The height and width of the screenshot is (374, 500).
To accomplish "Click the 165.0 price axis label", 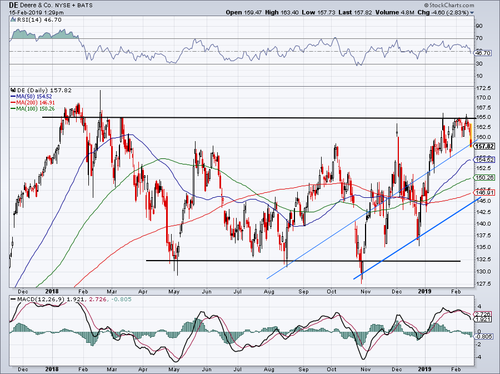I will coord(483,117).
